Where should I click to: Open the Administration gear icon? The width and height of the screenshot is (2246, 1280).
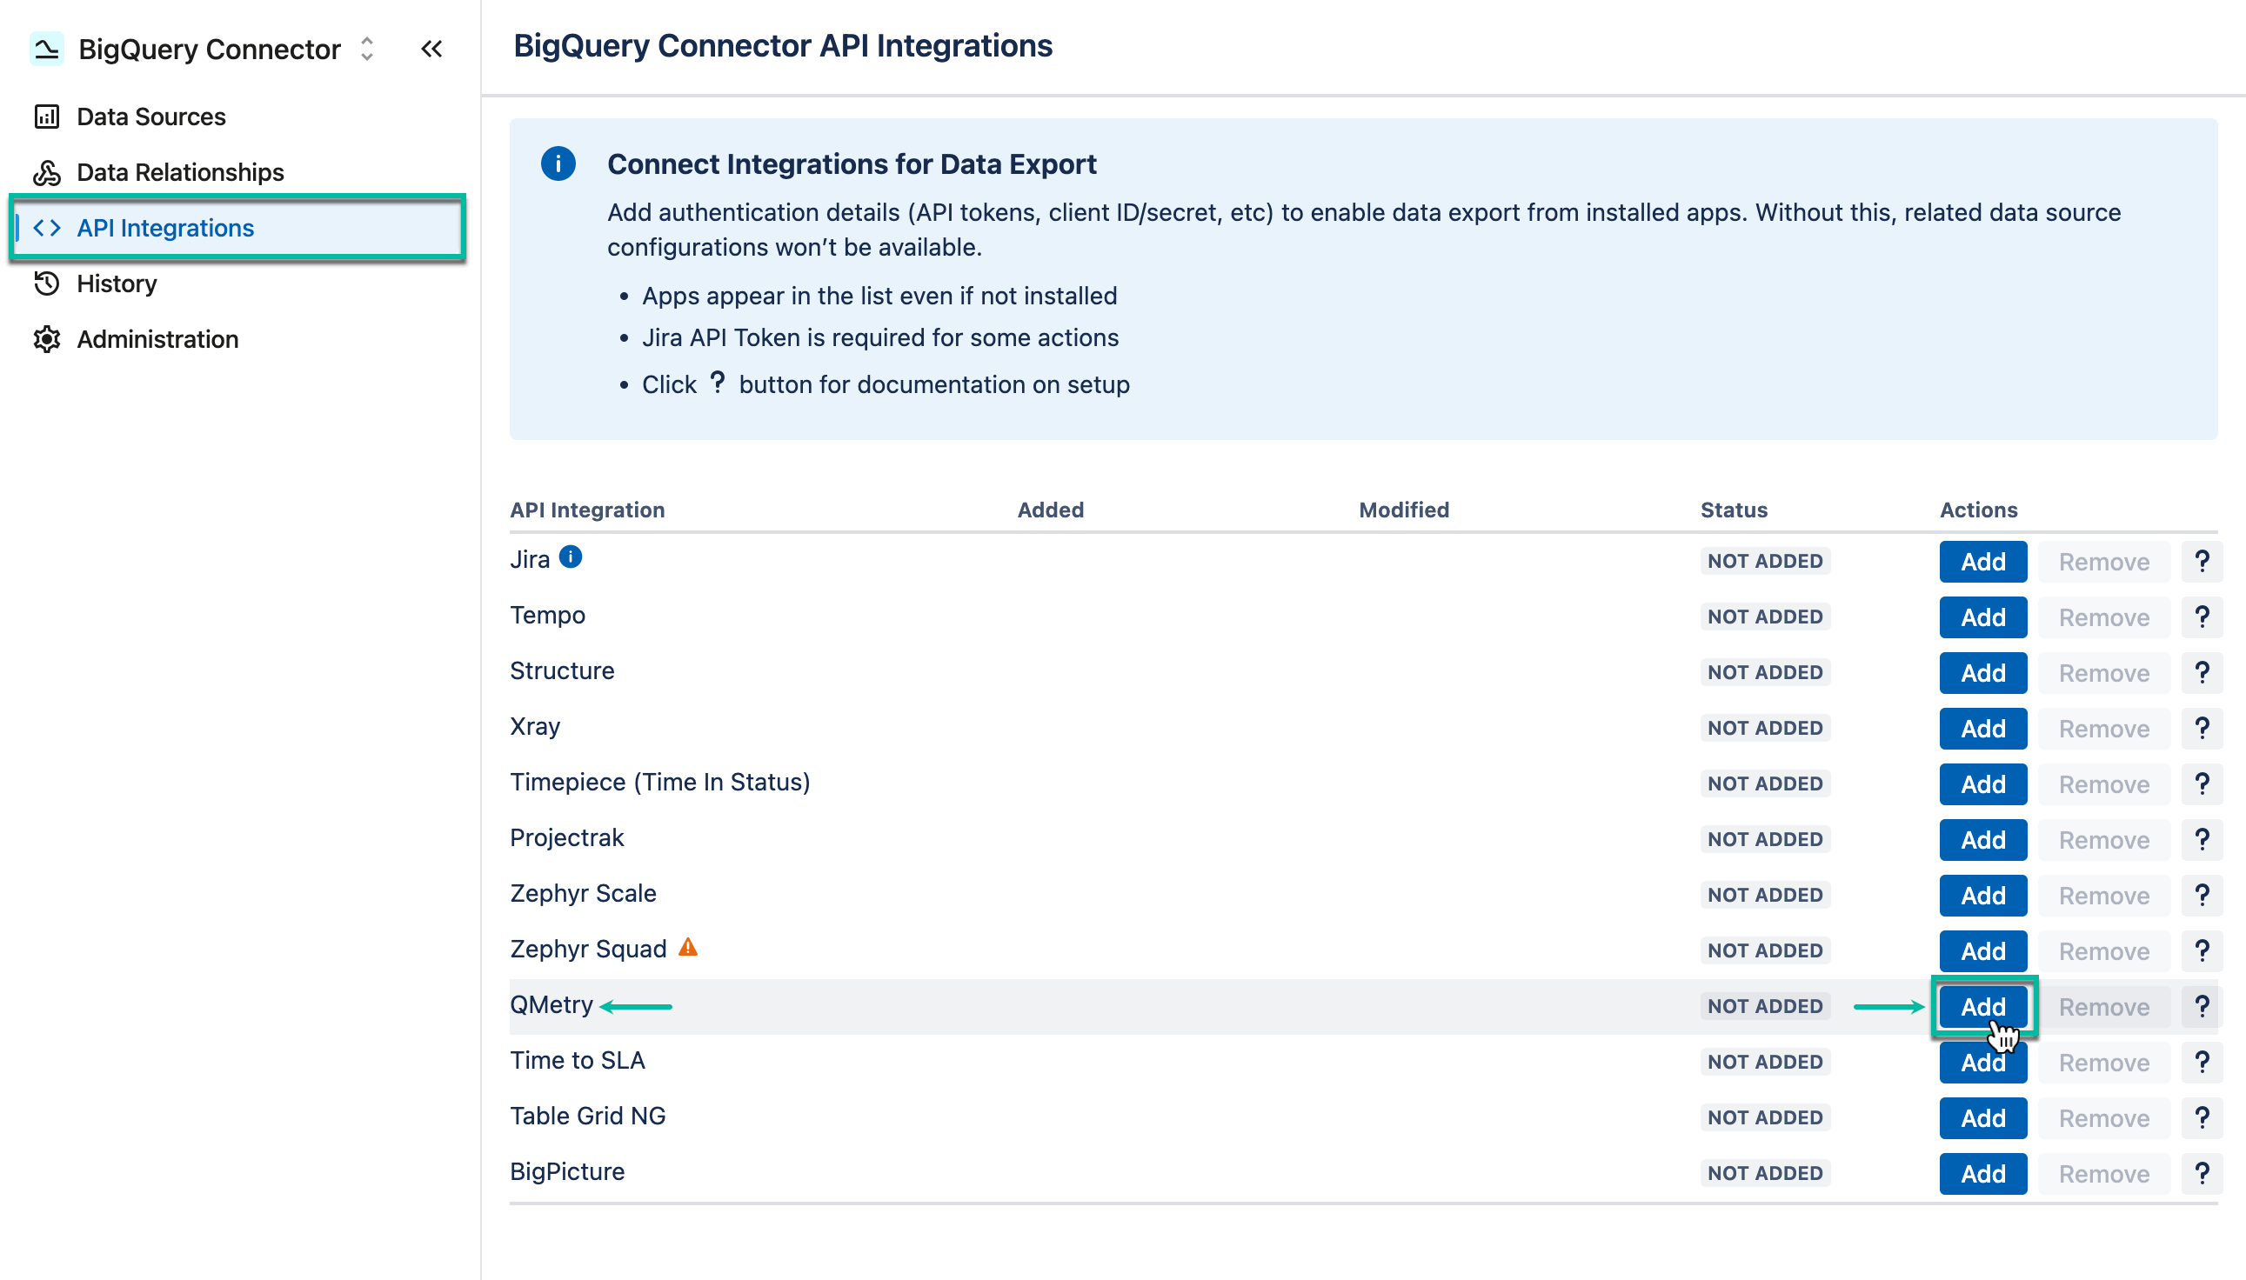(x=48, y=339)
